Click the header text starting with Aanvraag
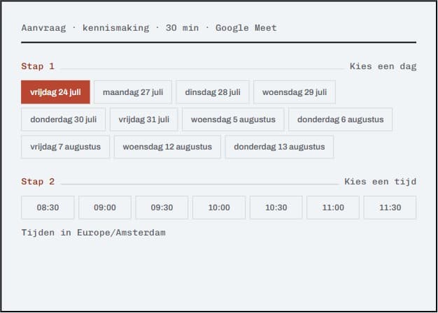The image size is (438, 313). coord(149,28)
